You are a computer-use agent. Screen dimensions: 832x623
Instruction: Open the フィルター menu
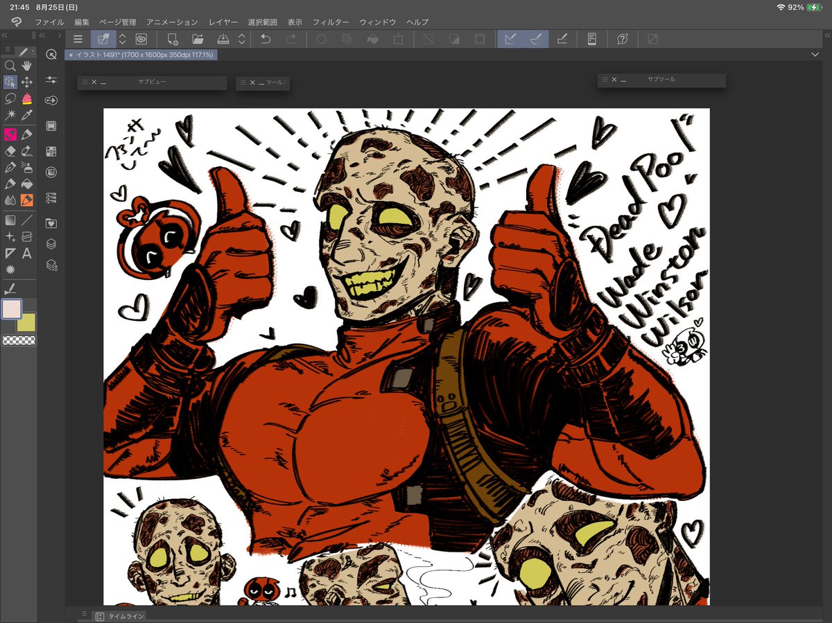pyautogui.click(x=331, y=22)
